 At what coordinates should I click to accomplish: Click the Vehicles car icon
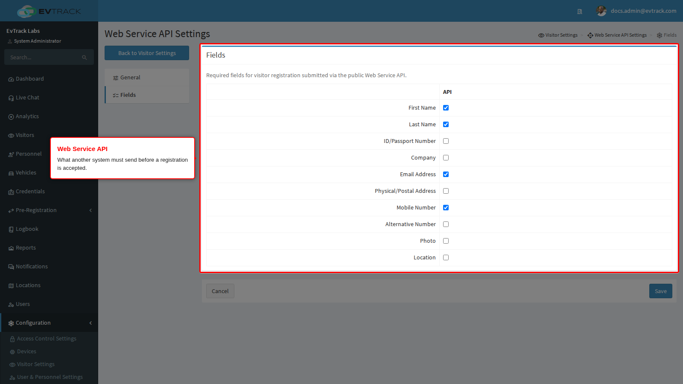11,173
